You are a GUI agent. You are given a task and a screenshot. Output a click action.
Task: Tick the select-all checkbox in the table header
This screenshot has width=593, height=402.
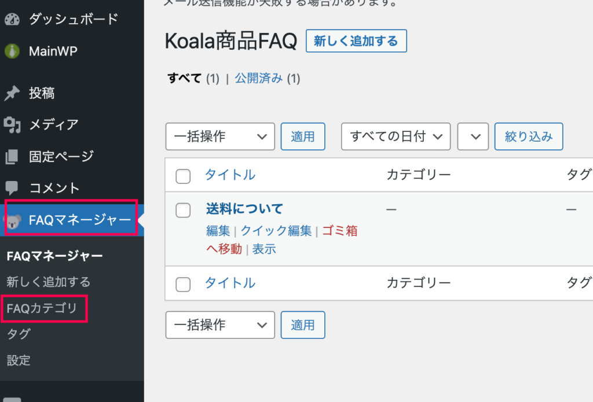click(183, 176)
